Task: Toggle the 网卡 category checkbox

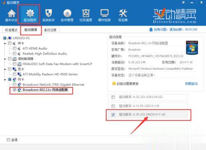Action: [x=9, y=80]
